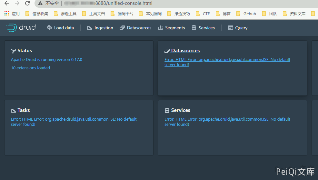The width and height of the screenshot is (318, 180).
Task: Click the Druid logo in header
Action: click(21, 28)
